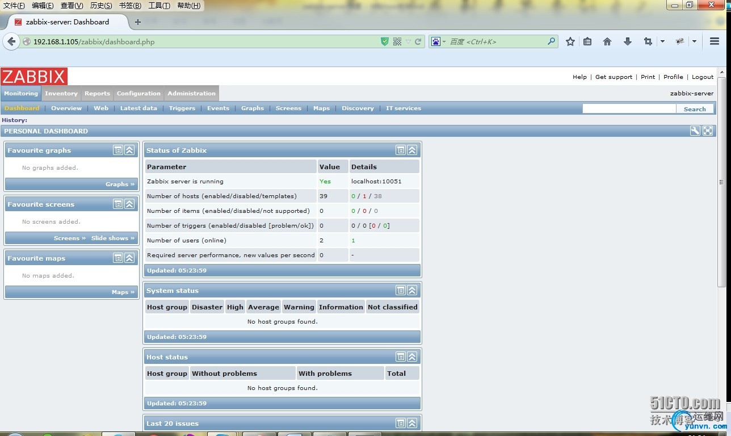Click the bug extension icon
Viewport: 731px width, 436px height.
pyautogui.click(x=680, y=41)
